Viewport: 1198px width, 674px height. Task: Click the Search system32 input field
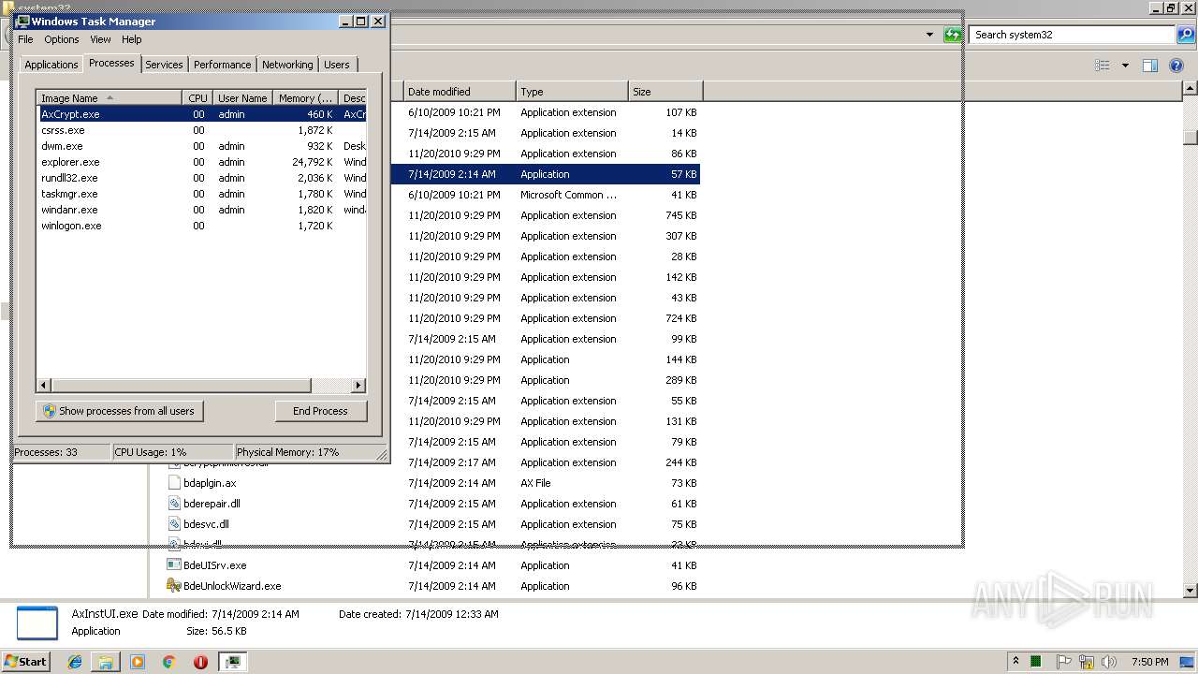click(1072, 35)
